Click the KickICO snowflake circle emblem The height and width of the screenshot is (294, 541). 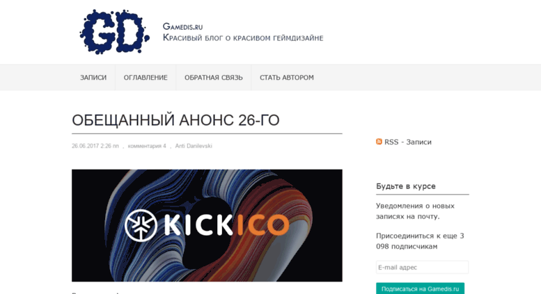coord(141,225)
